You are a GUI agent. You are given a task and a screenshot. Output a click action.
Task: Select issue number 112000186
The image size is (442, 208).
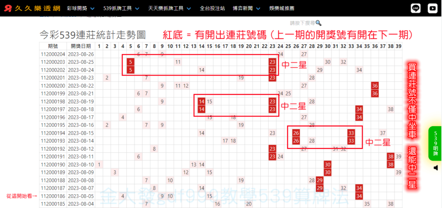53,196
